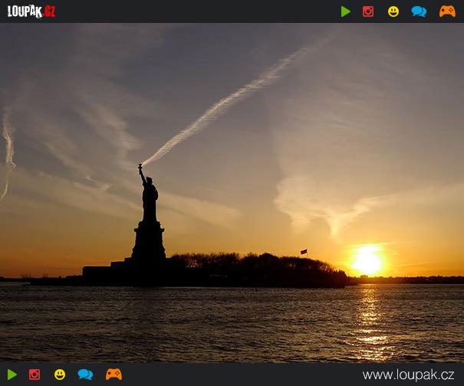The height and width of the screenshot is (386, 464).
Task: Click the green play icon in the top bar
Action: pos(346,11)
